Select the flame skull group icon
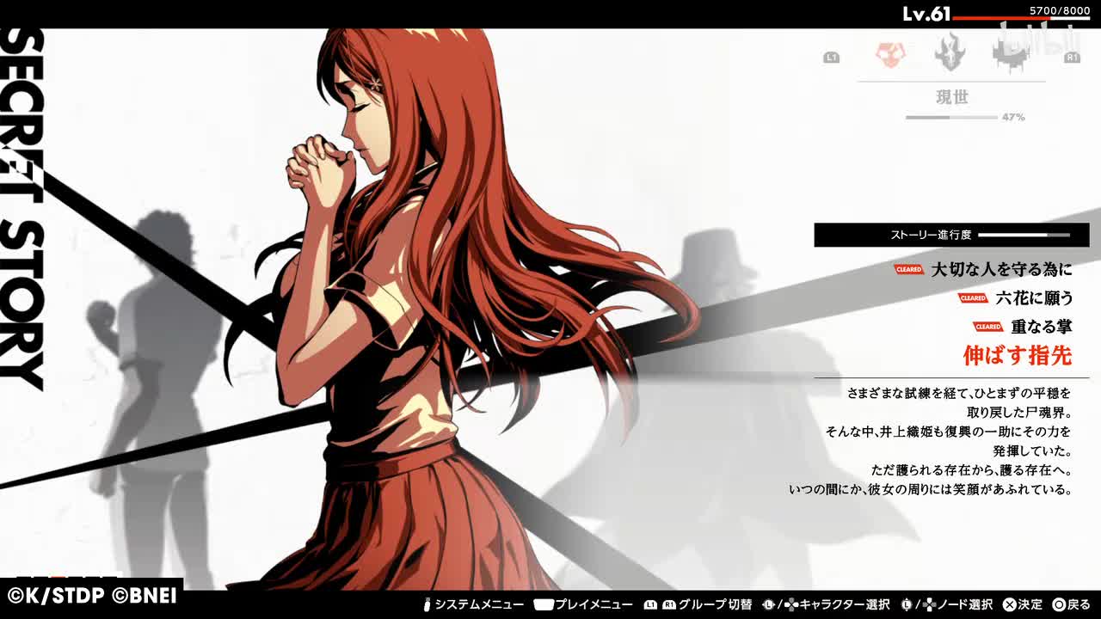The width and height of the screenshot is (1101, 619). pyautogui.click(x=950, y=52)
